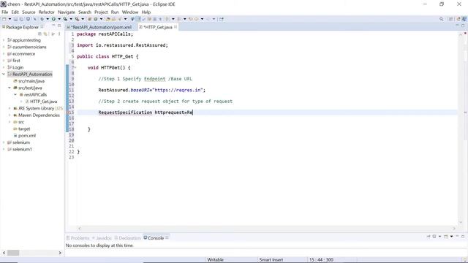468x263 pixels.
Task: Switch to the RestAPI_Automation/pom.xml editor tab
Action: click(x=101, y=27)
